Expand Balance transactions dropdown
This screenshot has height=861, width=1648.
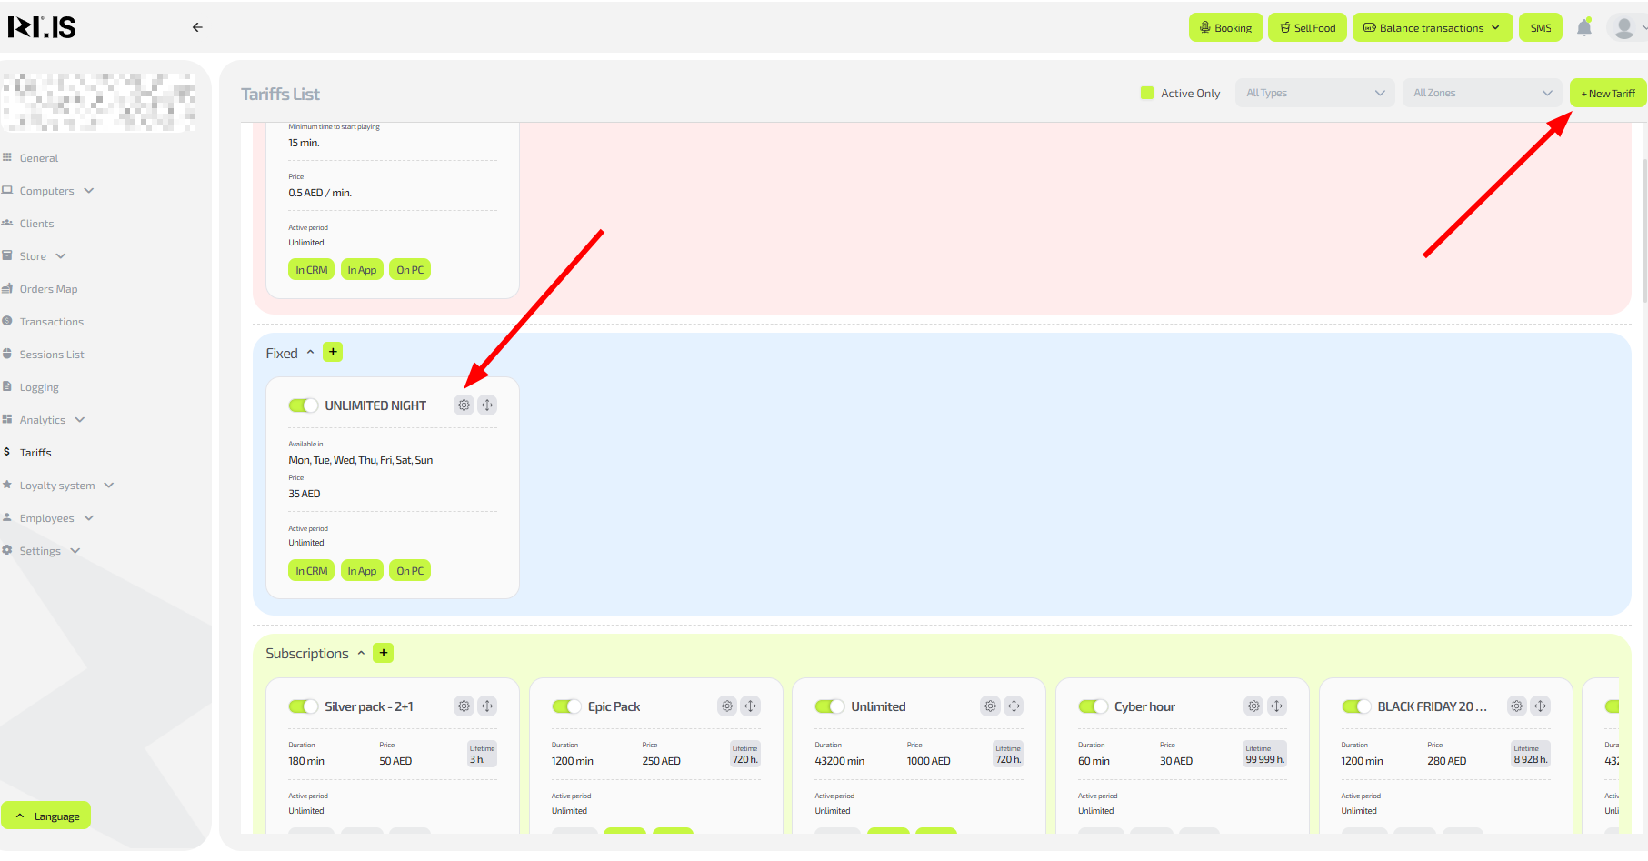(x=1432, y=27)
